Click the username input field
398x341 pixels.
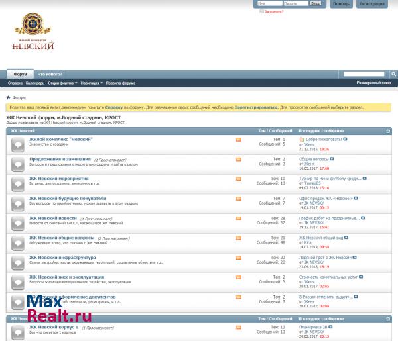click(270, 3)
